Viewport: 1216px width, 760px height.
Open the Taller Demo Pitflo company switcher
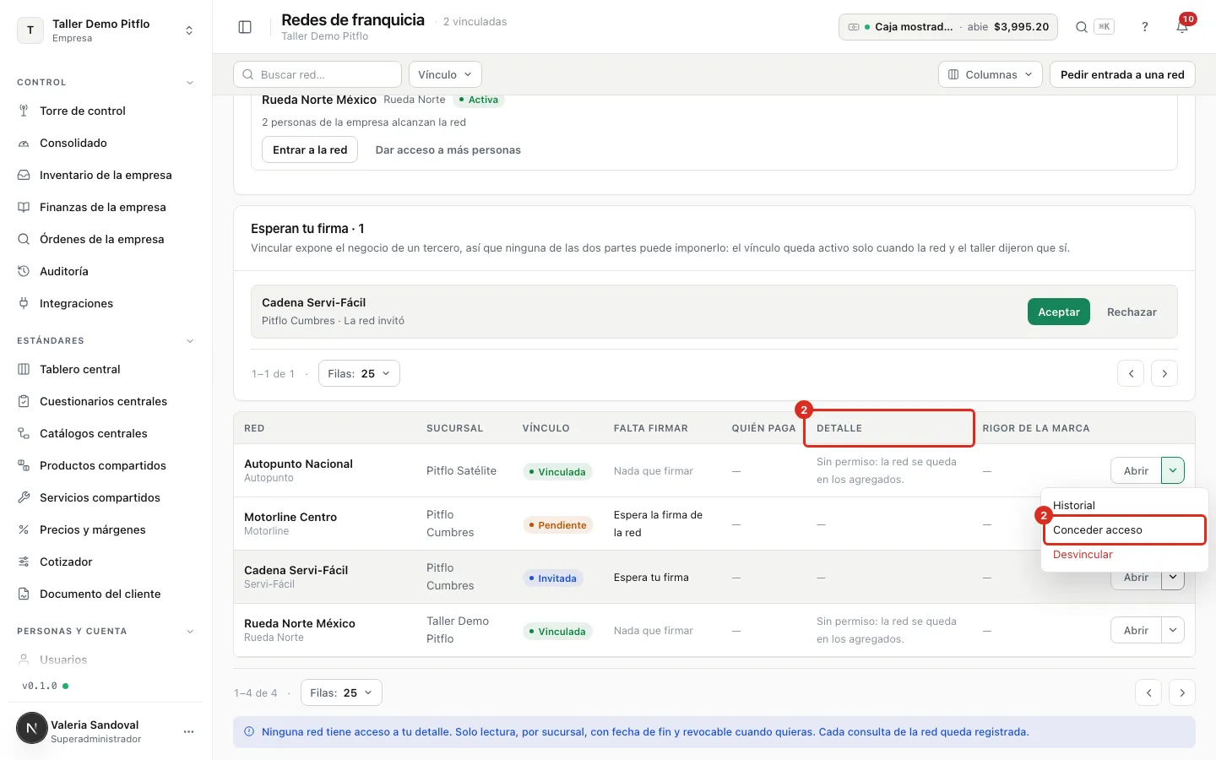[x=106, y=30]
